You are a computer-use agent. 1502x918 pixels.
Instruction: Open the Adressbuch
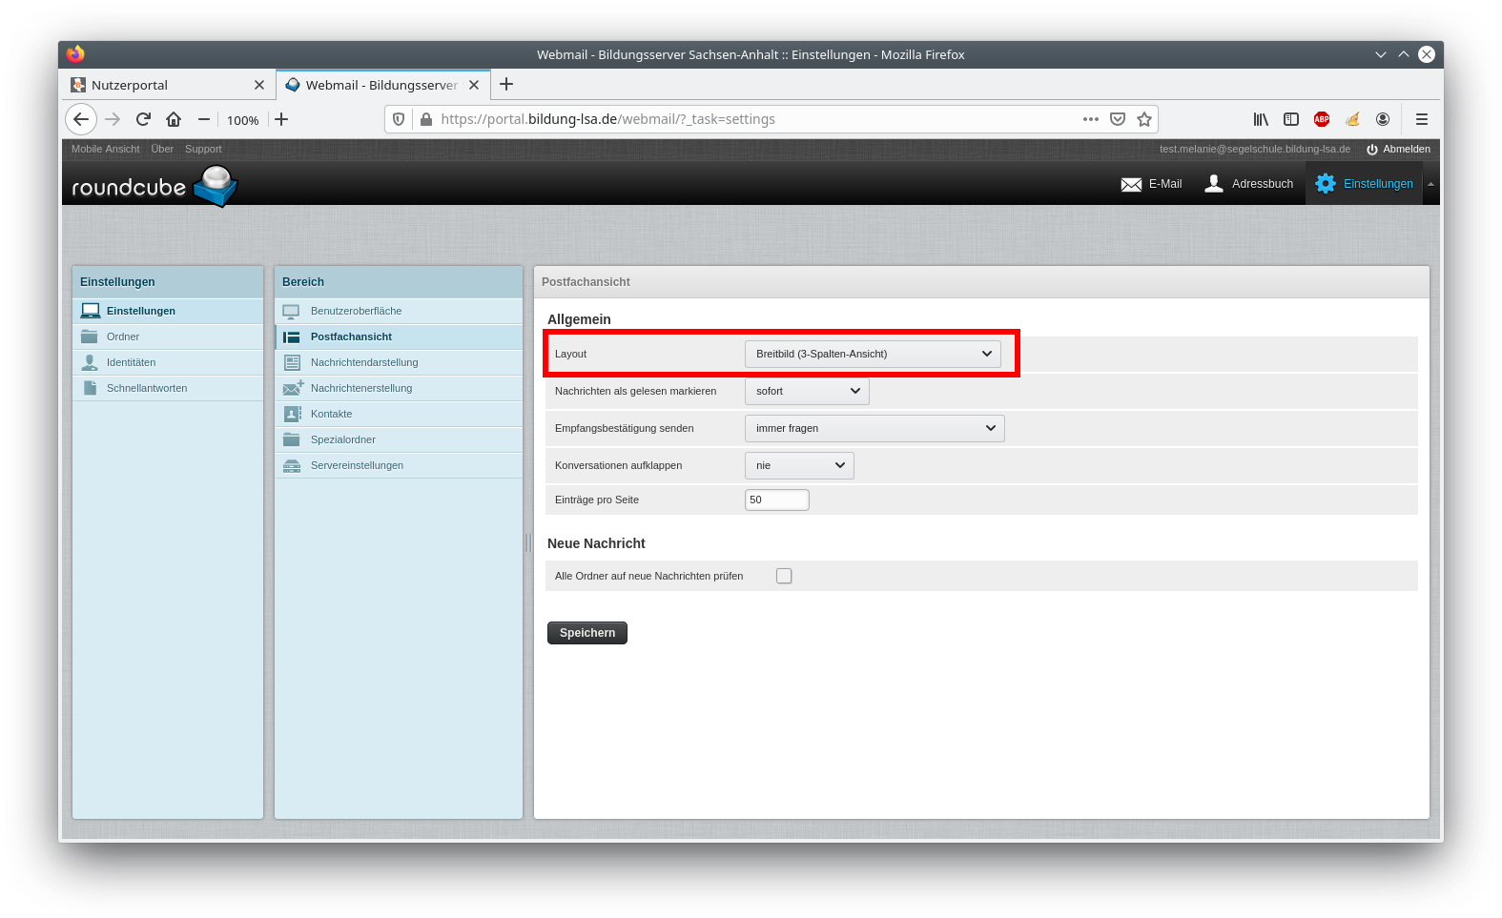pos(1248,184)
